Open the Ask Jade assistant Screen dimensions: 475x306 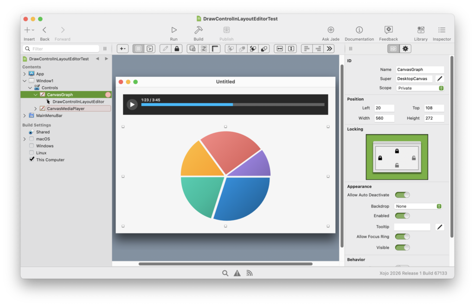click(x=331, y=31)
